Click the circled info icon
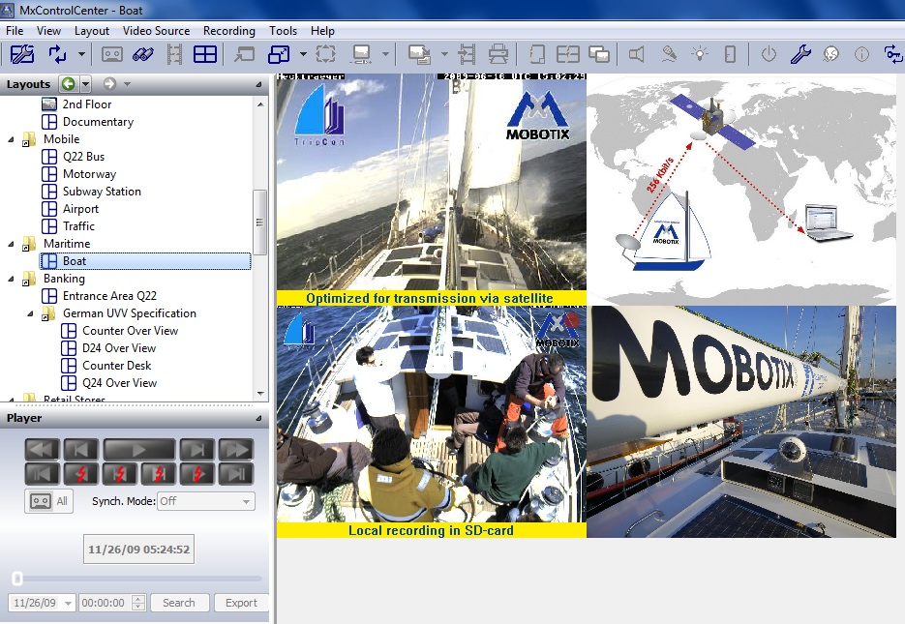This screenshot has height=624, width=905. [x=861, y=54]
